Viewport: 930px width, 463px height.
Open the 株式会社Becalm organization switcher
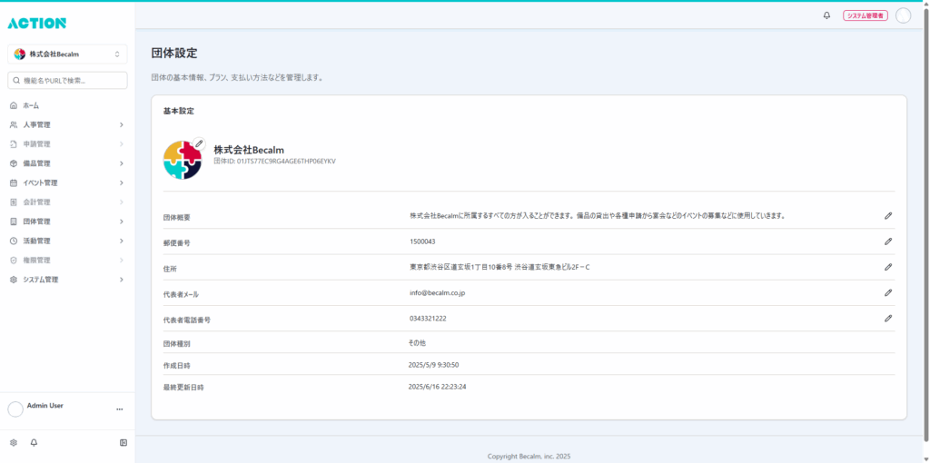[x=67, y=54]
